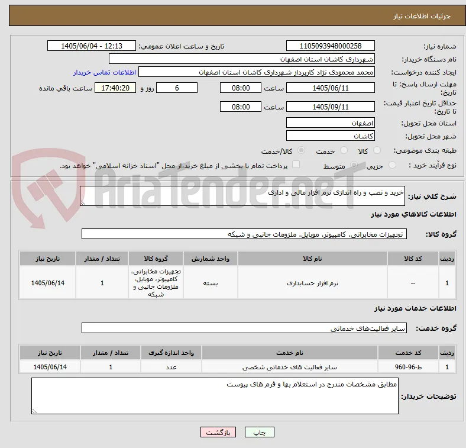Click the شماره نیاز field 1105093948000258
This screenshot has height=448, width=466.
(330, 46)
